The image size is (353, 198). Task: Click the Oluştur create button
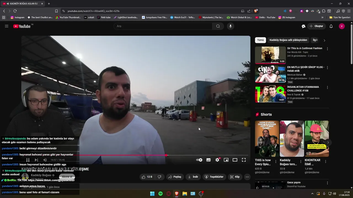(x=317, y=26)
